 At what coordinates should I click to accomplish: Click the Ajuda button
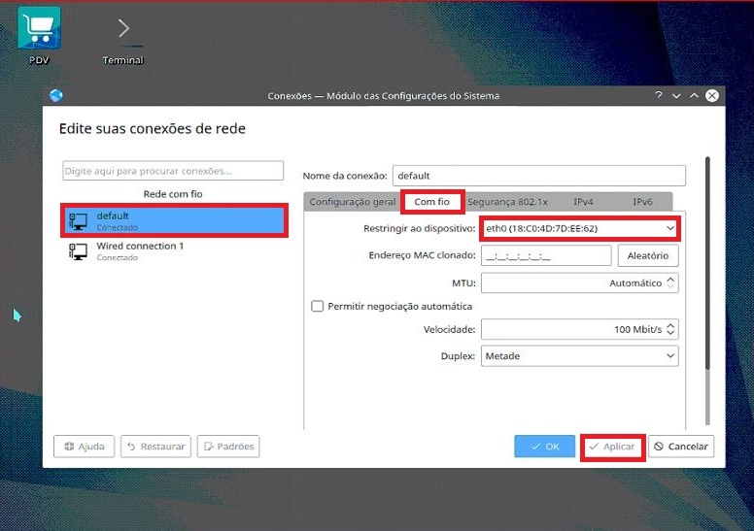tap(85, 447)
